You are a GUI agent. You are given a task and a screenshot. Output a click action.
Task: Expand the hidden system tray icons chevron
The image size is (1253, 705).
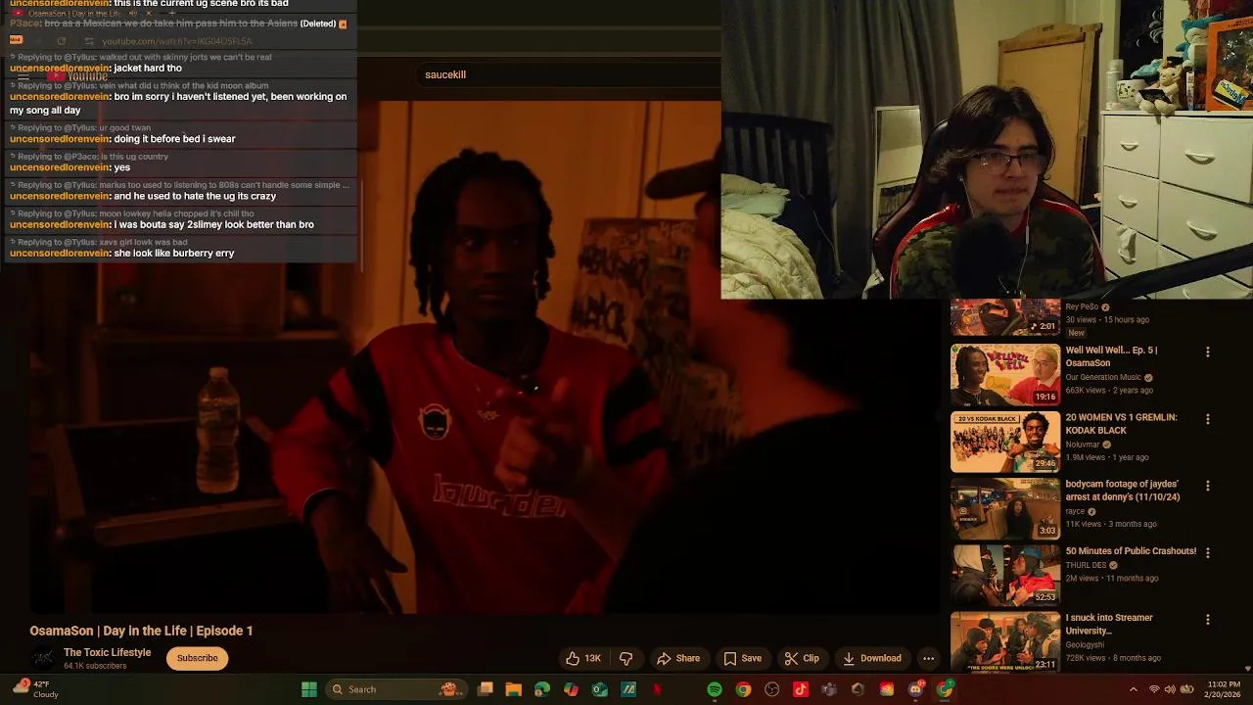[x=1134, y=689]
